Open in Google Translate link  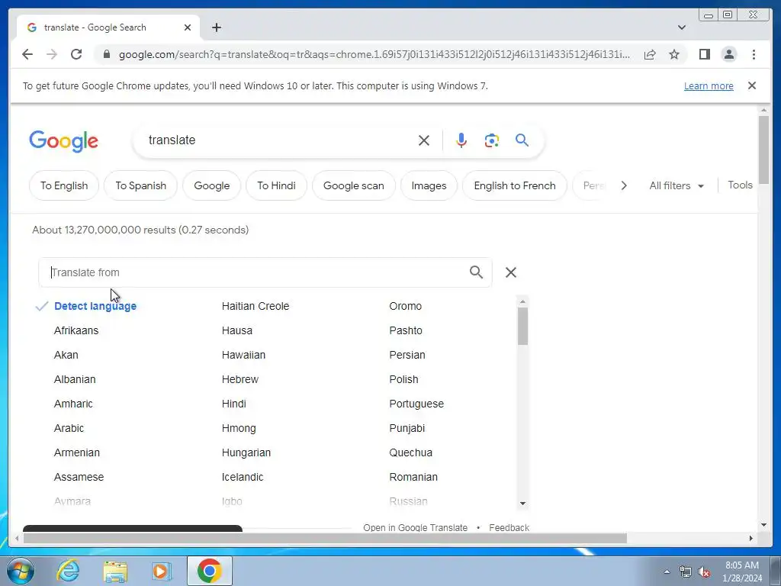coord(416,527)
